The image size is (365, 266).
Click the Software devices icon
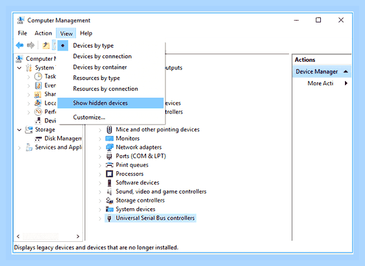109,182
